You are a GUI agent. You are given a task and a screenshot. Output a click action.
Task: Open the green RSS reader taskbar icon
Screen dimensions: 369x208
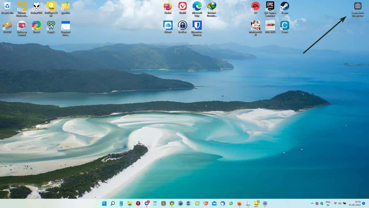197,203
